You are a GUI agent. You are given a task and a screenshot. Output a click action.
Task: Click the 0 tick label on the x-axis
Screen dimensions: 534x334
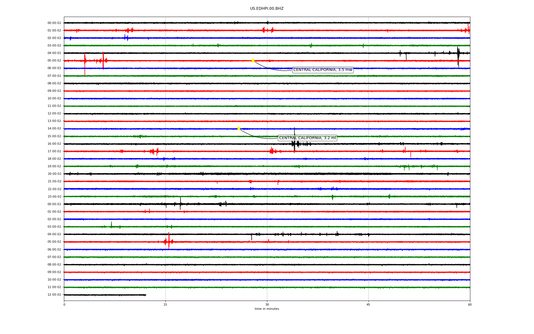point(64,304)
